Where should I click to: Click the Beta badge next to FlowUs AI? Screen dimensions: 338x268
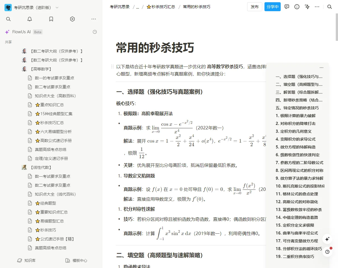coord(38,32)
